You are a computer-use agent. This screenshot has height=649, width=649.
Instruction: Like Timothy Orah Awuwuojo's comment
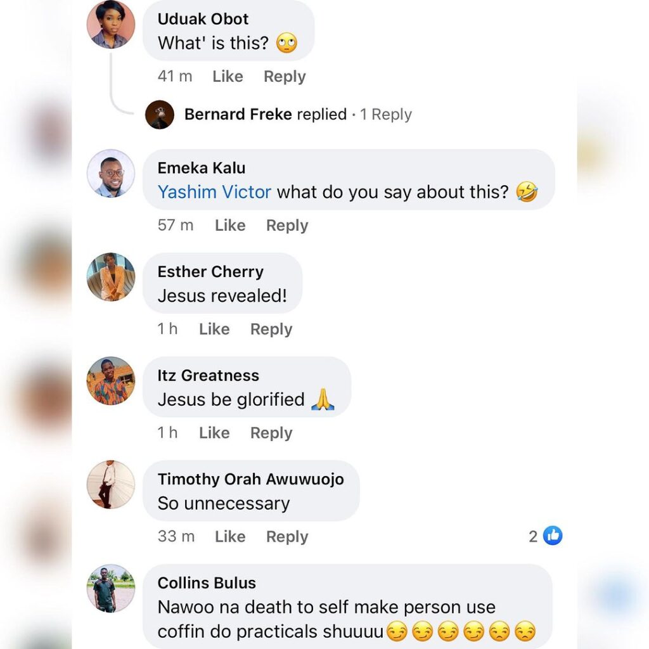pos(230,537)
